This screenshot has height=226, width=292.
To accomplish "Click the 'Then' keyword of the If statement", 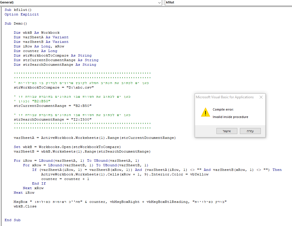I will click(277, 170).
